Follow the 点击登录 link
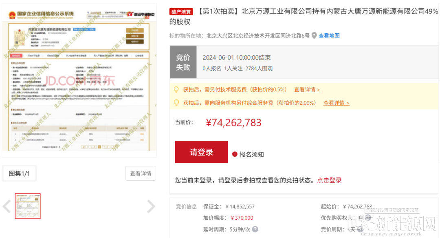This screenshot has height=238, width=440. [329, 180]
